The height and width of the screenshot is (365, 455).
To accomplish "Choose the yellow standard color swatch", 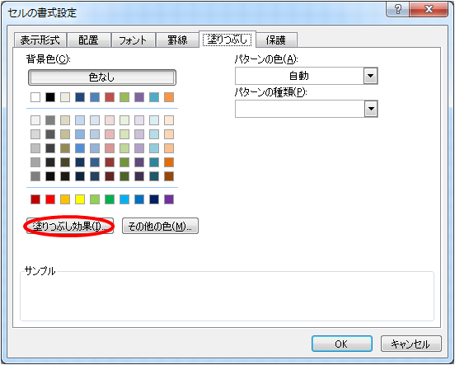I will click(x=80, y=199).
